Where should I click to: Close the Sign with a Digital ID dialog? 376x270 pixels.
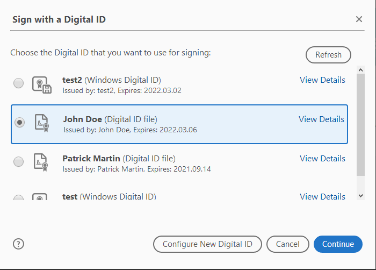point(359,19)
